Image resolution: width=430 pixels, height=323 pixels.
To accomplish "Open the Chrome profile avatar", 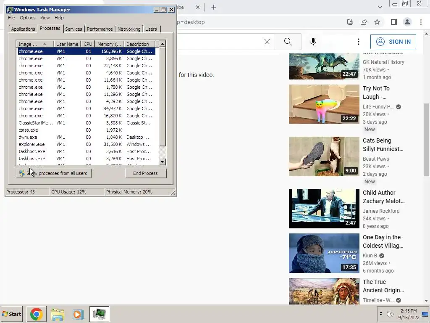I will (x=407, y=22).
